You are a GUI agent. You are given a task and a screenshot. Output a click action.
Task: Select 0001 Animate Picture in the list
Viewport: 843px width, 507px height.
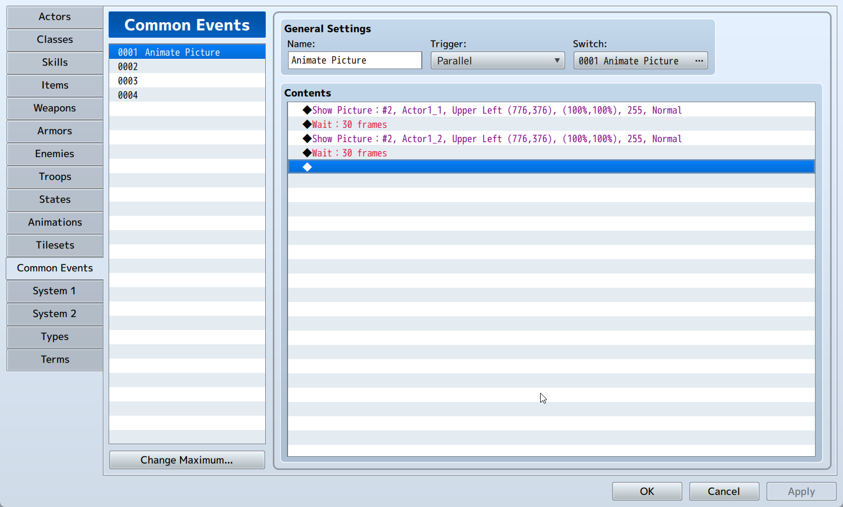(187, 52)
